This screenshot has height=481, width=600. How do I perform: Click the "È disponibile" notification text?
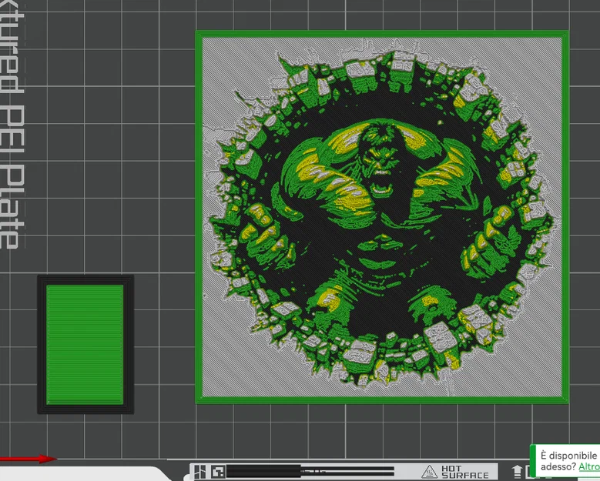pos(568,456)
